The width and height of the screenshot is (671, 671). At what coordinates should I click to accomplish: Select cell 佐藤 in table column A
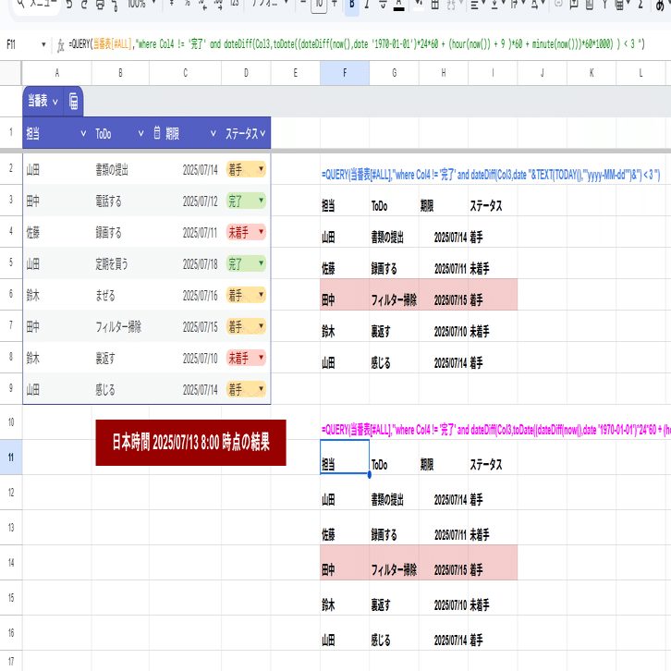(57, 232)
